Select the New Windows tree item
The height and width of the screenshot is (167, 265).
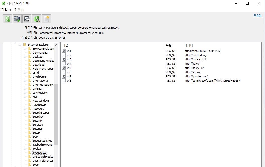(41, 101)
